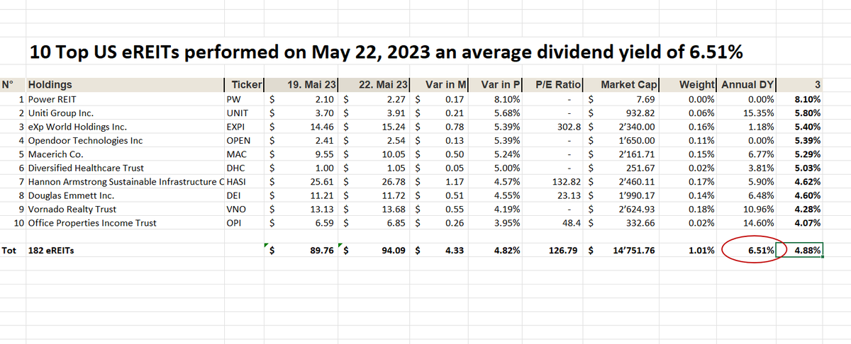Click the Hannon Armstrong Sustainable Infrastructure cell

click(x=124, y=181)
